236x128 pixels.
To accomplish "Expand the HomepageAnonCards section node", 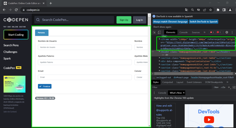I will click(159, 58).
